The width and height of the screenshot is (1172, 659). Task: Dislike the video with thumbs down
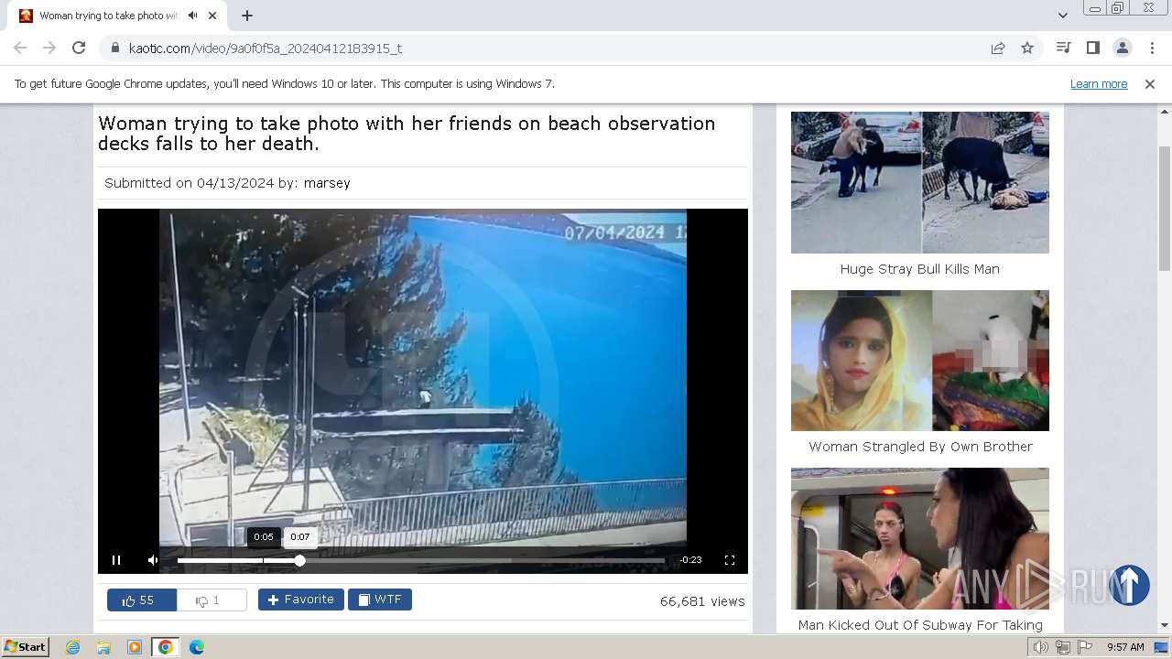point(212,600)
